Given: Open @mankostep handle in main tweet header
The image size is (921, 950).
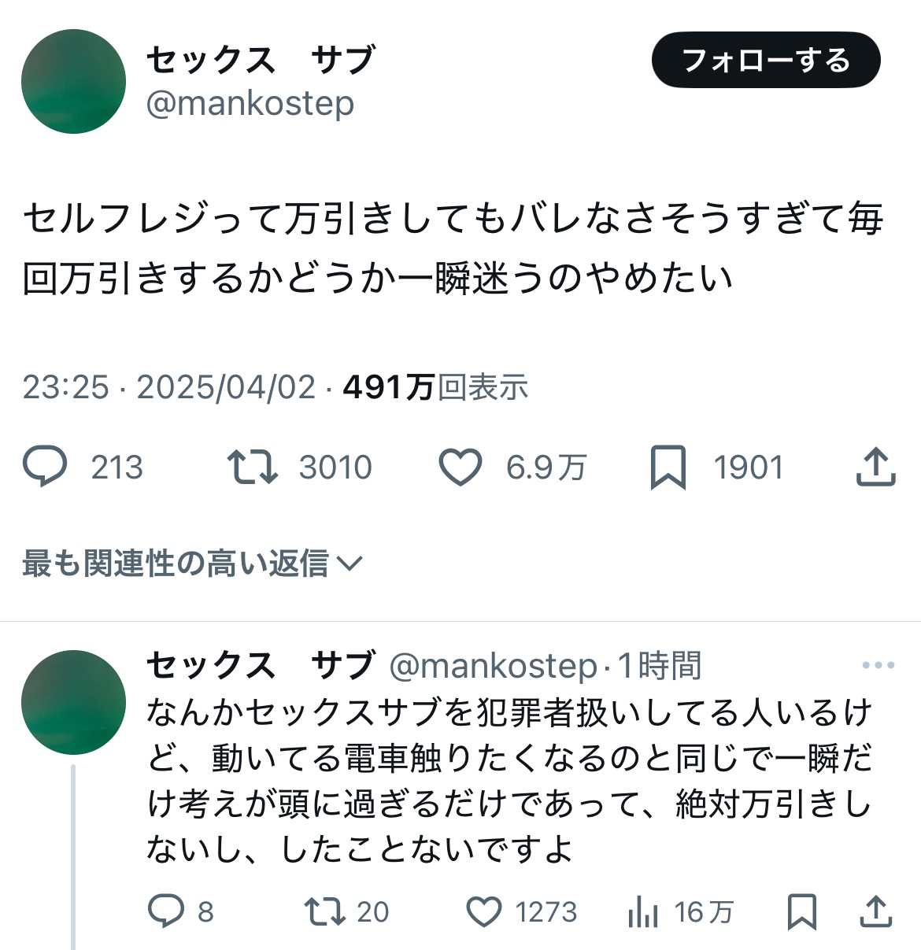Looking at the screenshot, I should tap(250, 104).
